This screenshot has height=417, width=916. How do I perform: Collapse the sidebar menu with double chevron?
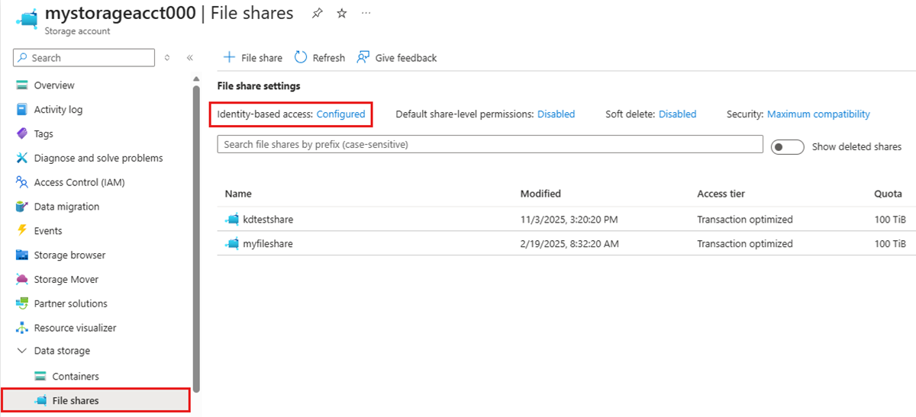coord(190,58)
